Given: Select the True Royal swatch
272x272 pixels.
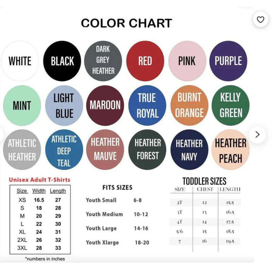Looking at the screenshot, I should click(148, 105).
